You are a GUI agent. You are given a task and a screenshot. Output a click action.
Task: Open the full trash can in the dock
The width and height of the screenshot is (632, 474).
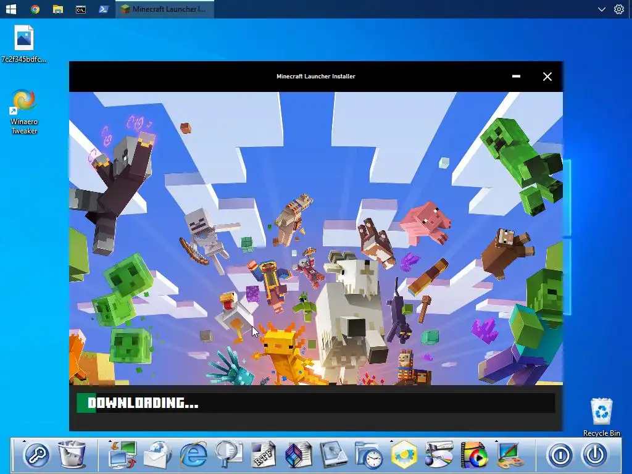tap(72, 455)
